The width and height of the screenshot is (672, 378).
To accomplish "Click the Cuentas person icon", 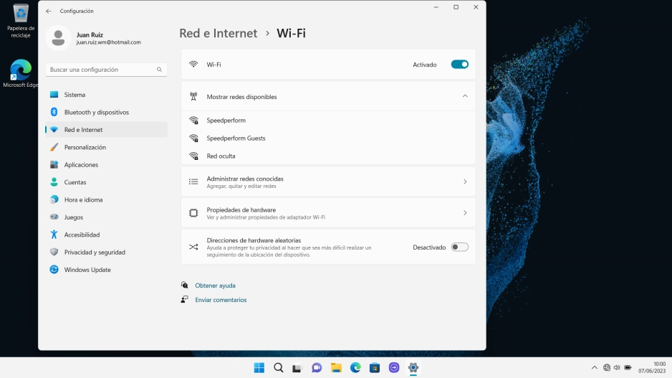I will point(54,182).
